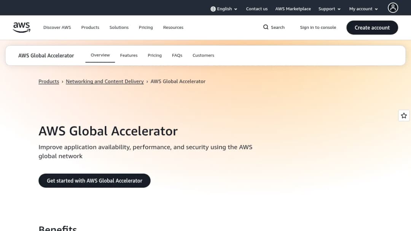This screenshot has width=411, height=231.
Task: Open Contact us link
Action: 256,9
